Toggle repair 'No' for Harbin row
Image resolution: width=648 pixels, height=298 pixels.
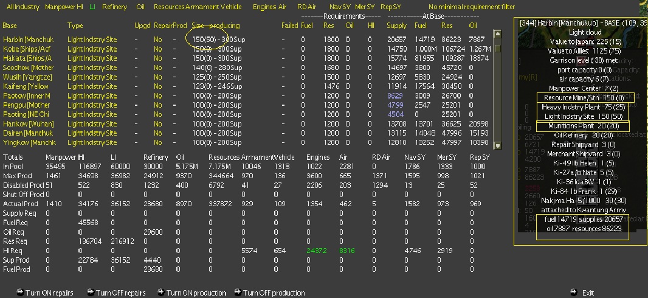[x=157, y=40]
